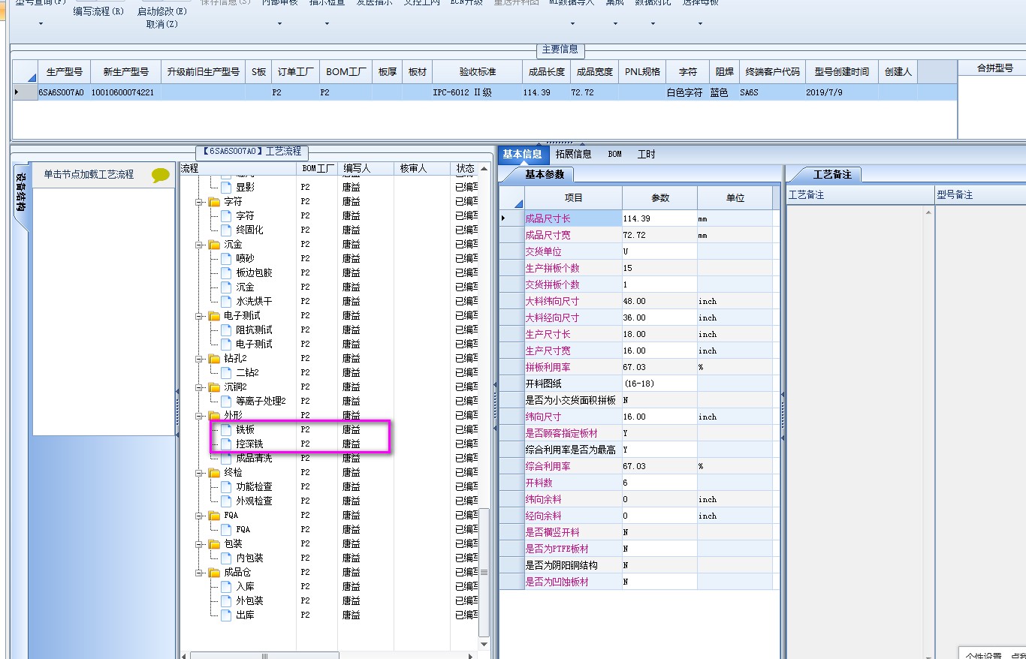Select the 外包装 process step
1026x659 pixels.
249,600
